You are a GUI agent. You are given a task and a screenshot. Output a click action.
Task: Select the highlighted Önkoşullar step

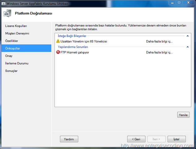tap(26, 48)
